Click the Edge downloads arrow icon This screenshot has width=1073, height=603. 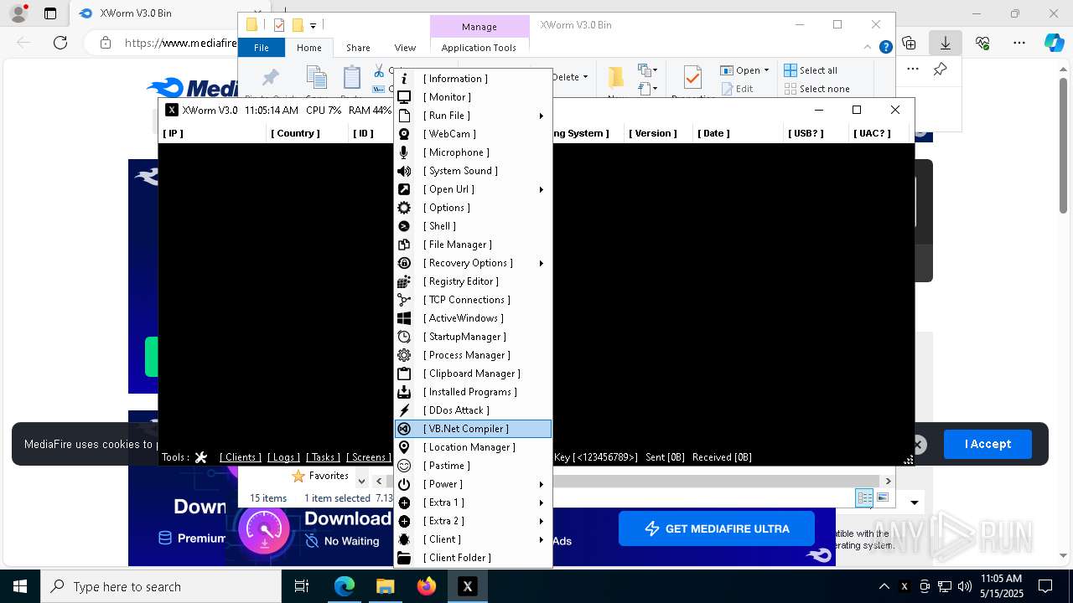[x=946, y=43]
